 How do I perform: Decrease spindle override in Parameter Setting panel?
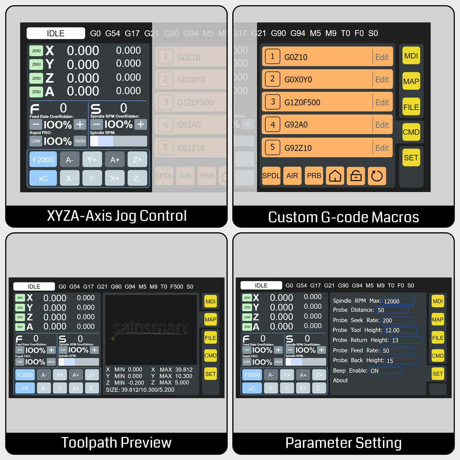pyautogui.click(x=290, y=350)
